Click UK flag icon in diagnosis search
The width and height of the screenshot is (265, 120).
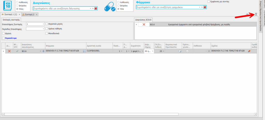(96, 9)
